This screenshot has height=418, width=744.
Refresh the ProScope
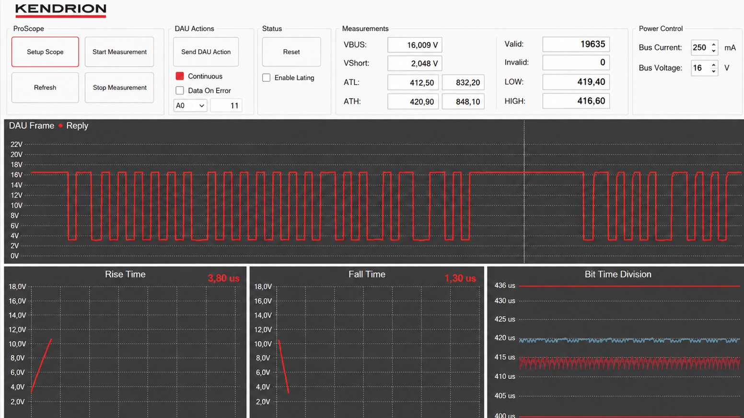[45, 88]
